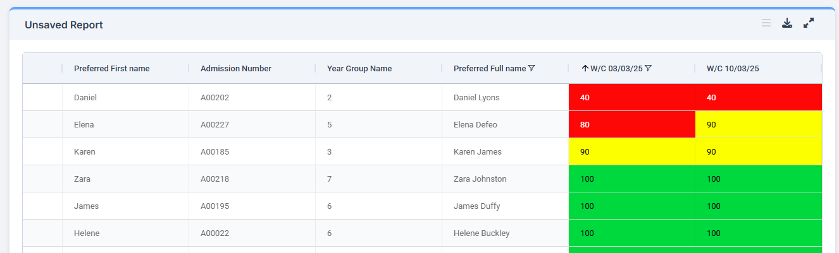
Task: Sort by Preferred First name column header
Action: [x=112, y=68]
